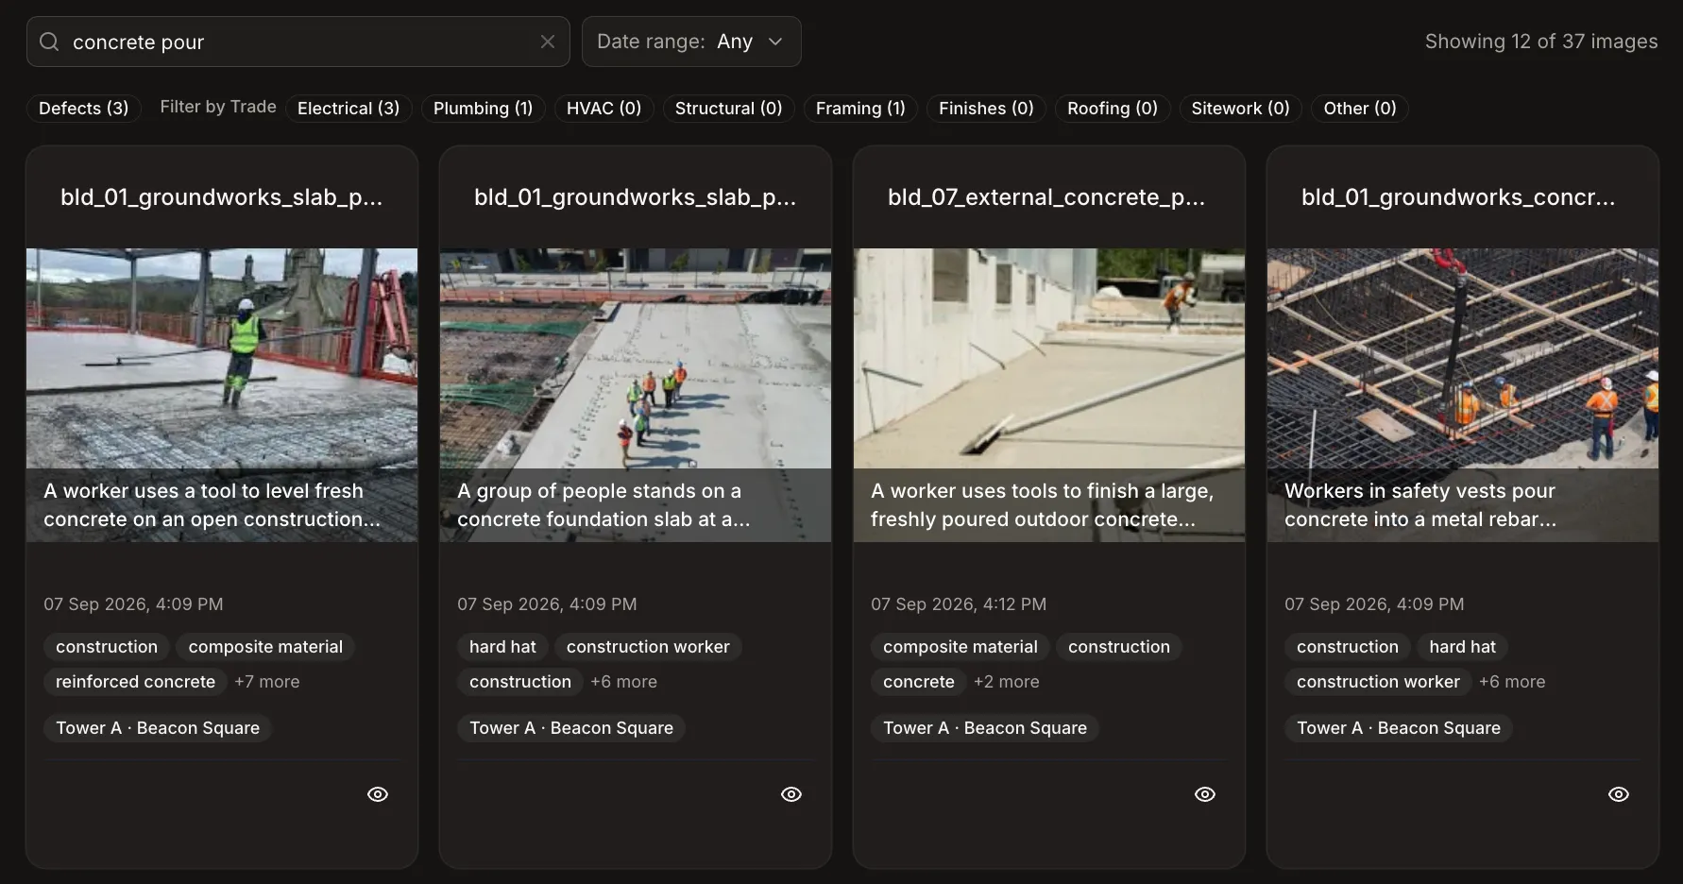Viewport: 1683px width, 884px height.
Task: Expand the +2 more tags
Action: click(1007, 682)
